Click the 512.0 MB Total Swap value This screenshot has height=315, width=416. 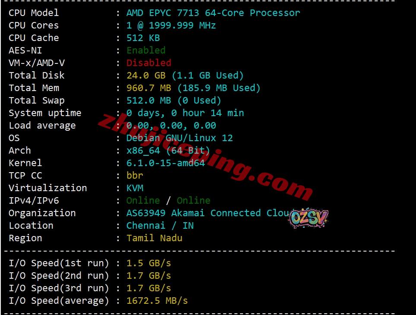(x=149, y=100)
